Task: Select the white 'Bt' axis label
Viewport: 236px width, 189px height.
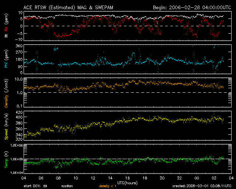Action: pos(6,35)
